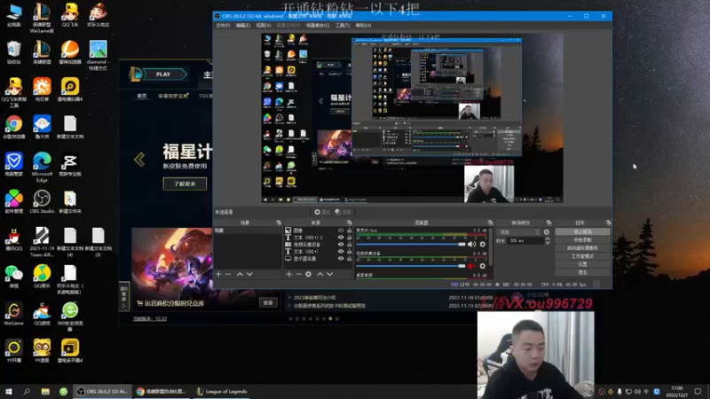Image resolution: width=710 pixels, height=399 pixels.
Task: Open the transition type dropdown
Action: click(519, 232)
